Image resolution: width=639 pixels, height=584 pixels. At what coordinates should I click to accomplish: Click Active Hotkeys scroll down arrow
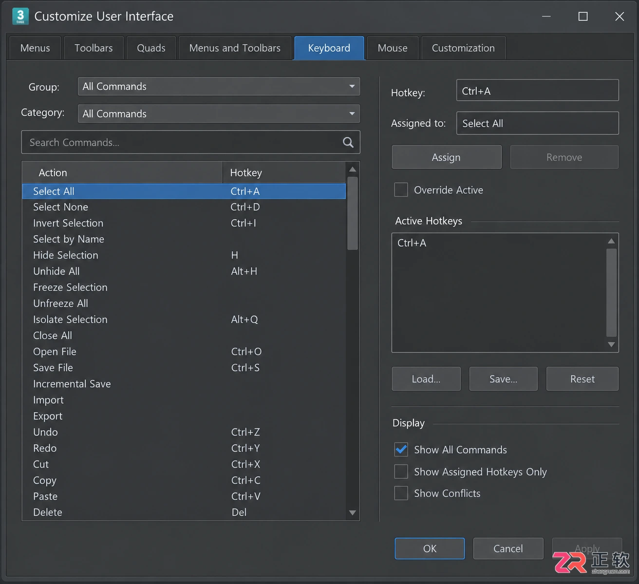coord(611,344)
